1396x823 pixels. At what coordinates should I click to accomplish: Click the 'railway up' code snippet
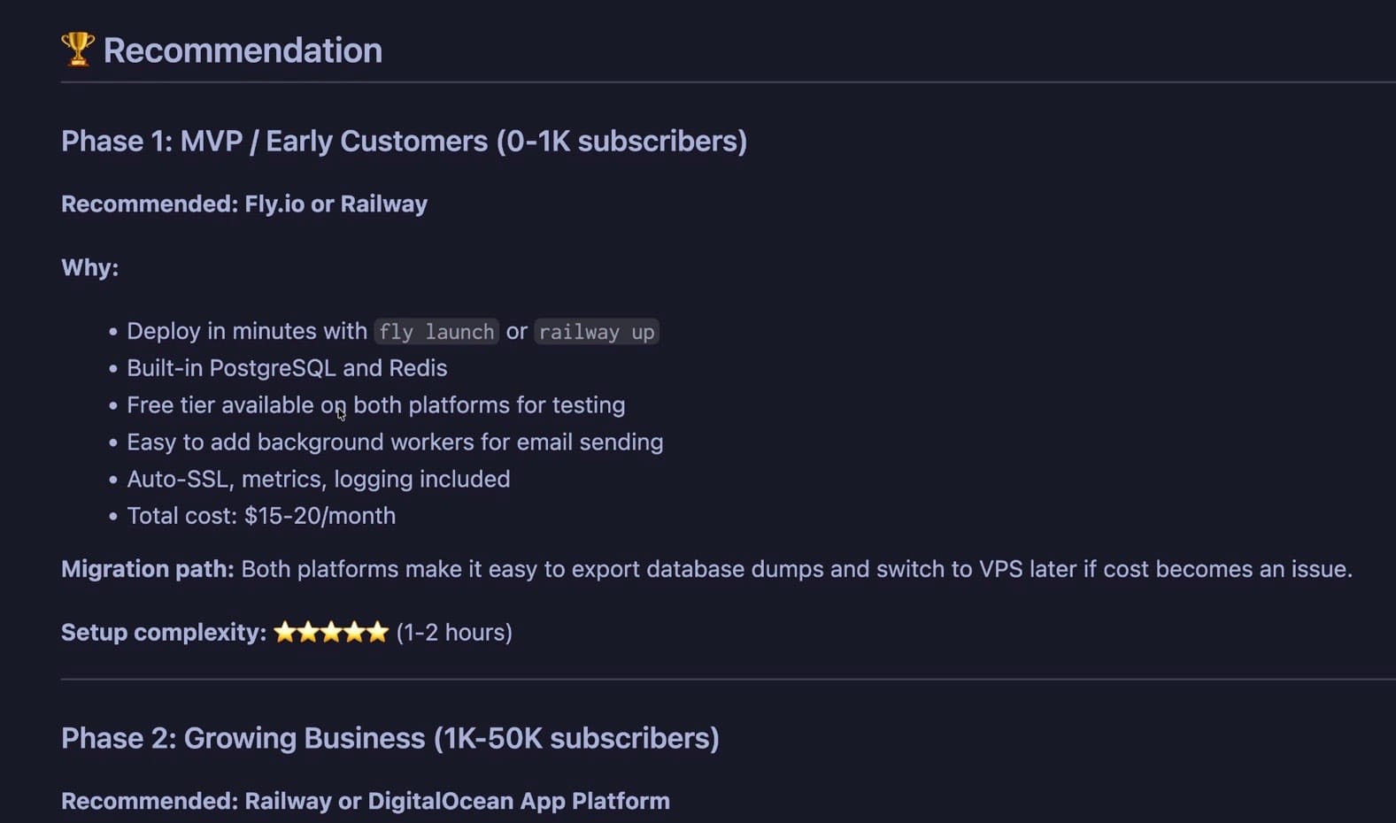click(597, 332)
